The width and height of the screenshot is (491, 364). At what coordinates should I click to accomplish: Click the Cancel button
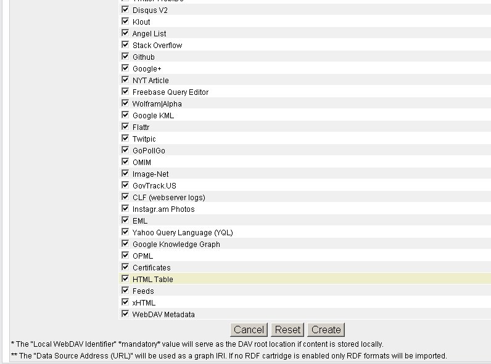(249, 330)
